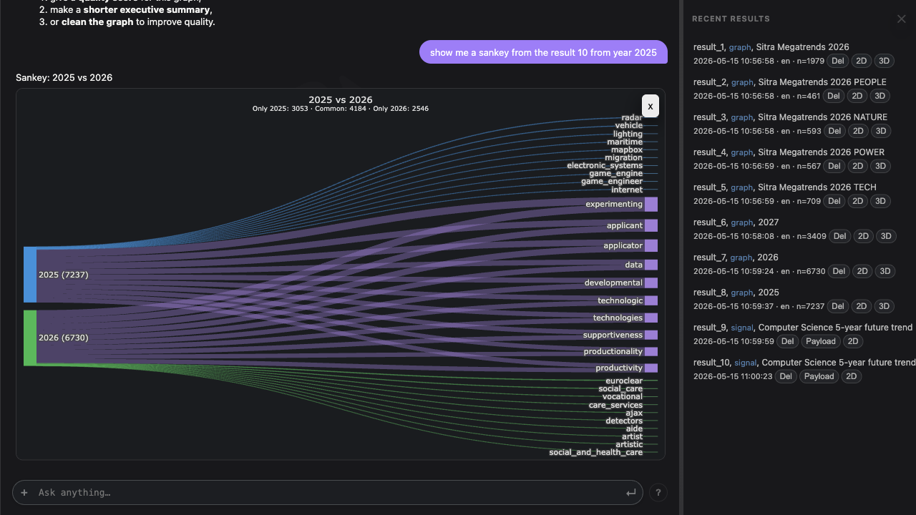The height and width of the screenshot is (515, 916).
Task: Select the purple experimenting node in Sankey
Action: pyautogui.click(x=651, y=205)
